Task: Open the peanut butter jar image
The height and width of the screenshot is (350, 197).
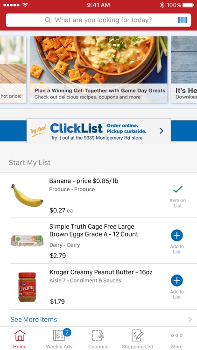Action: pos(27,287)
